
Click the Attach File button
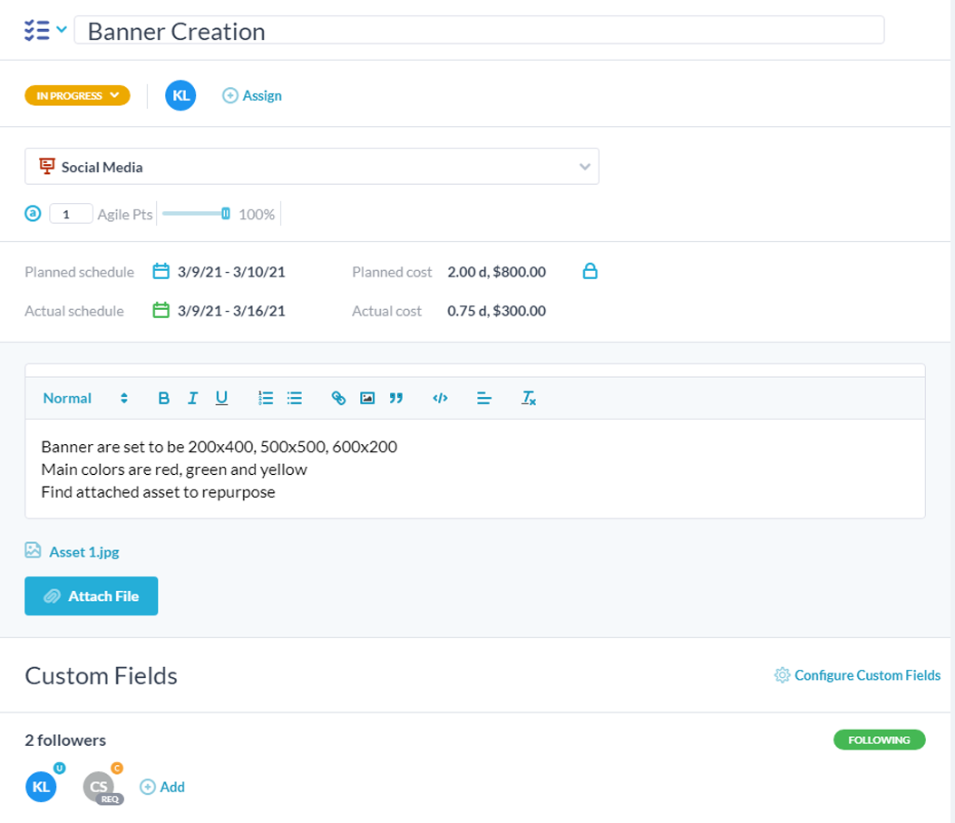point(92,595)
